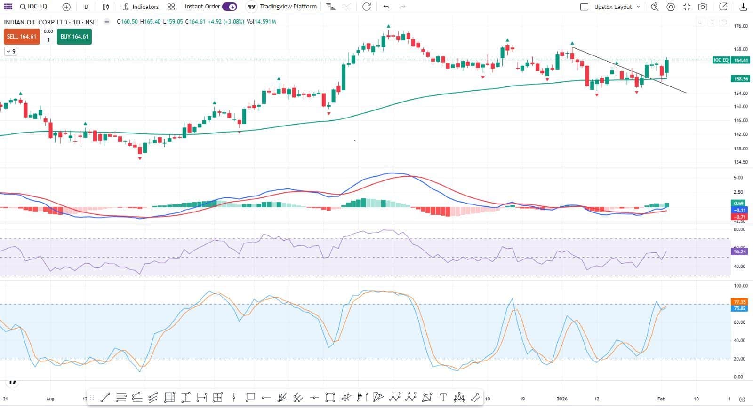Select the regression trend drawing tool

pos(137,398)
